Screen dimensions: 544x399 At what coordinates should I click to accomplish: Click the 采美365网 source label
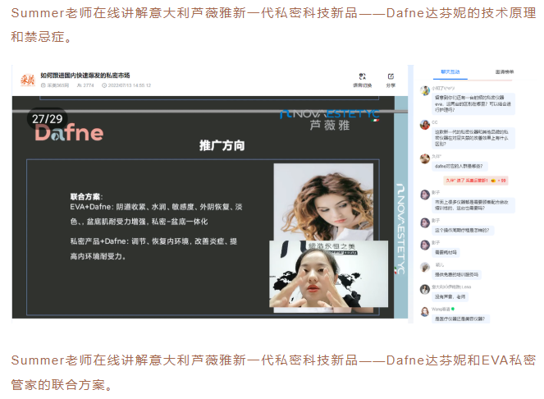[x=57, y=85]
